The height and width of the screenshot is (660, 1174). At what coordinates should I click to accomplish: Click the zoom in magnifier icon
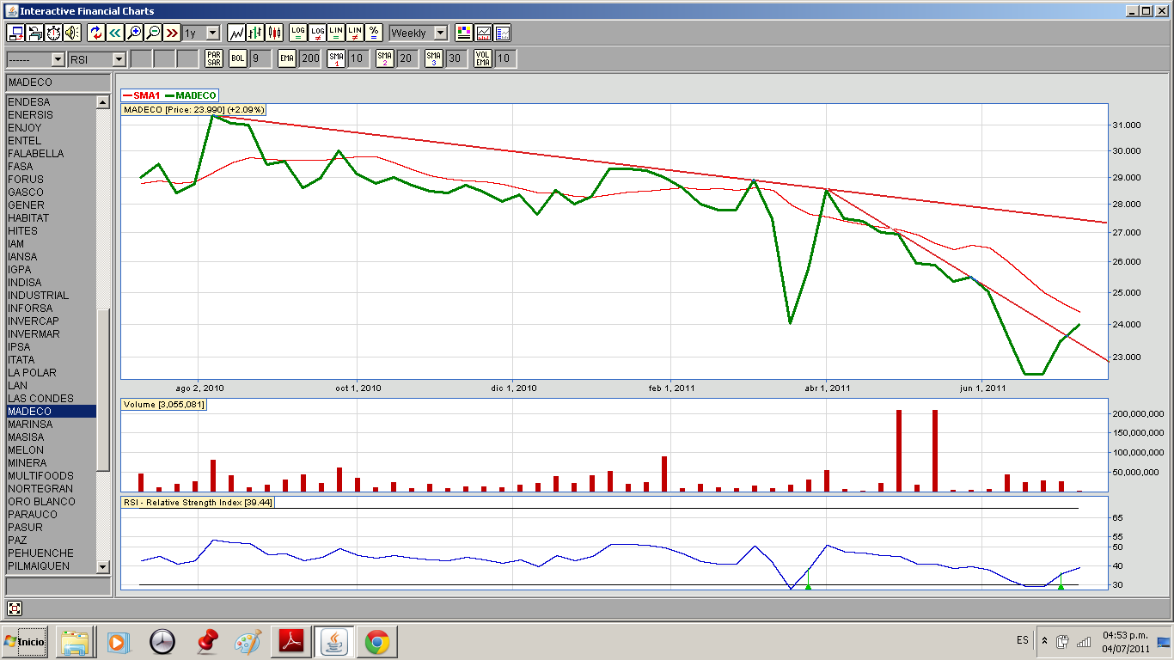(x=134, y=33)
